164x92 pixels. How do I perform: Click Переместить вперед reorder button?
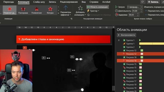pyautogui.click(x=154, y=15)
